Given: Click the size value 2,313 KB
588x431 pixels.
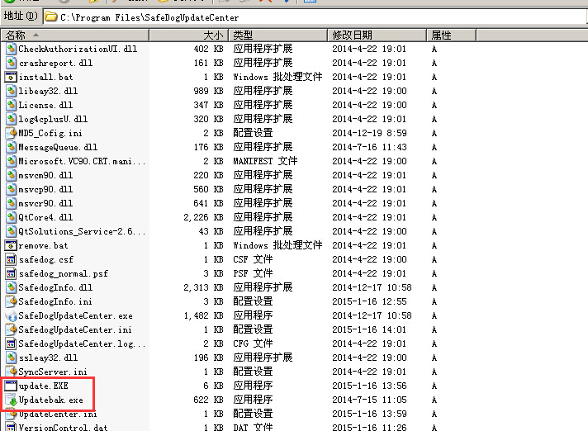Looking at the screenshot, I should pos(203,287).
